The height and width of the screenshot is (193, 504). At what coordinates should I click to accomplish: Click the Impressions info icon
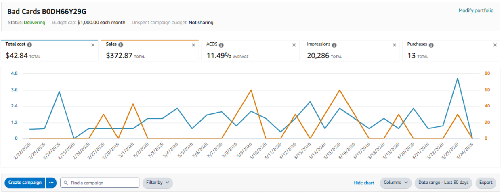pos(334,45)
